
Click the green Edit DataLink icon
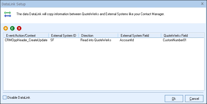(x=12, y=28)
